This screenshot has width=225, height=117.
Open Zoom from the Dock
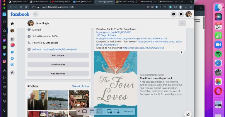[218, 45]
